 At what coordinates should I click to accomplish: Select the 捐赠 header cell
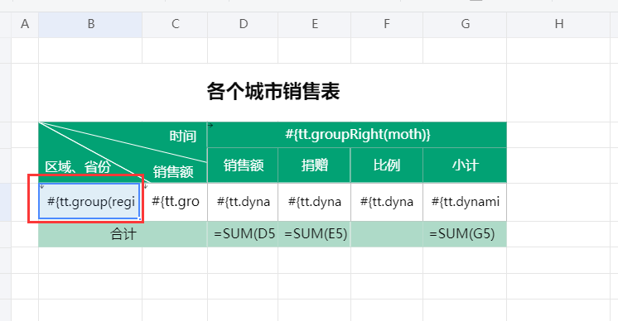tap(315, 165)
